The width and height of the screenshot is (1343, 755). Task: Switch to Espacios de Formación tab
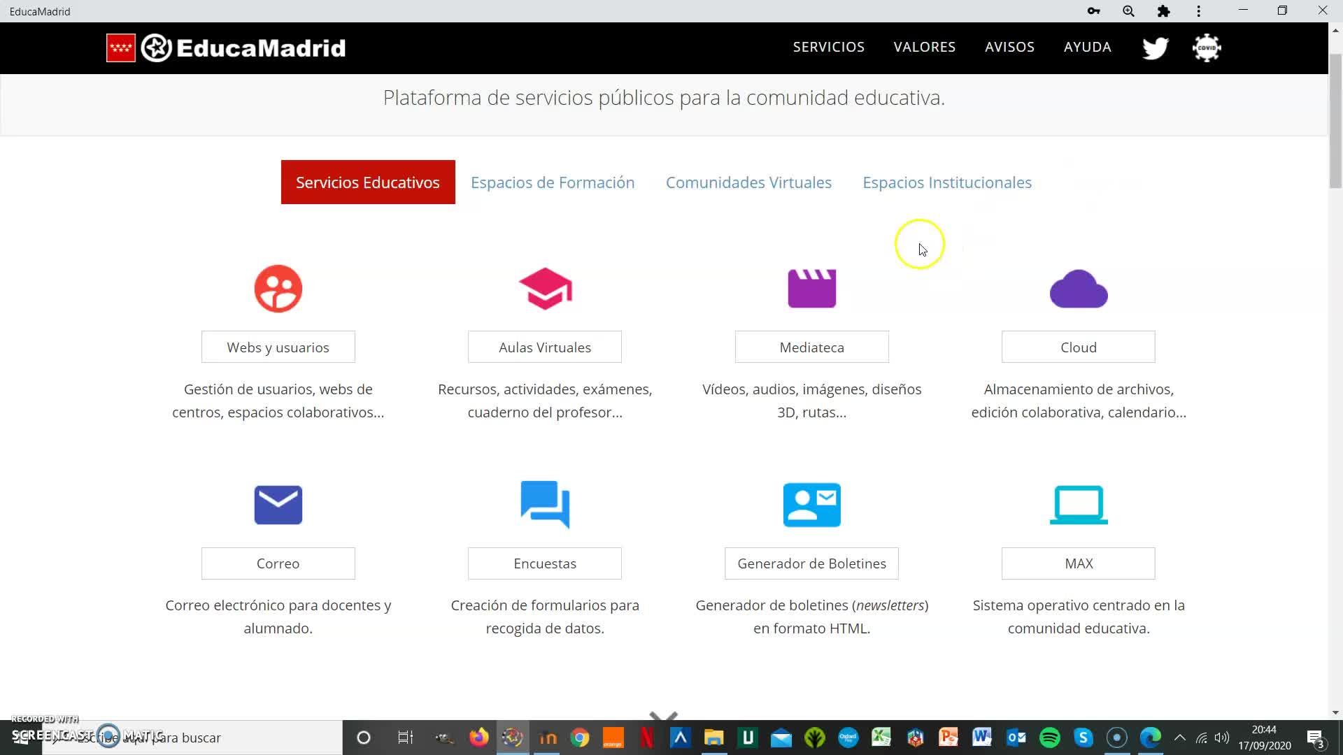click(x=552, y=182)
